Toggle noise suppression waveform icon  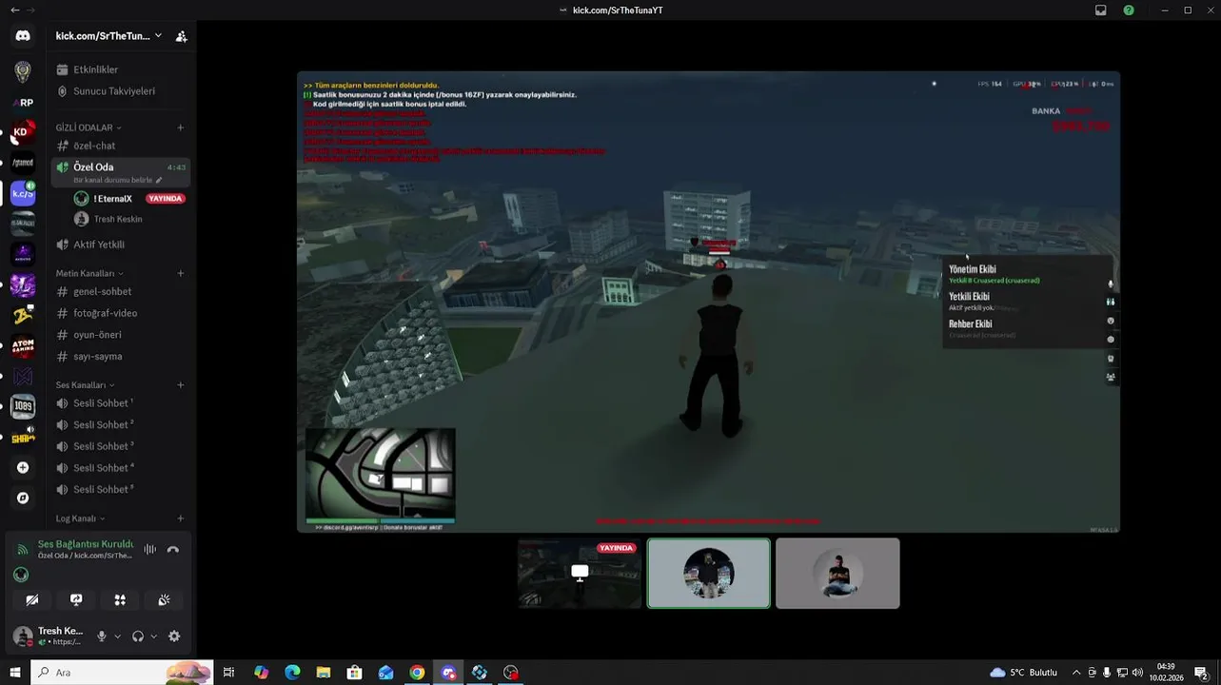(x=149, y=549)
